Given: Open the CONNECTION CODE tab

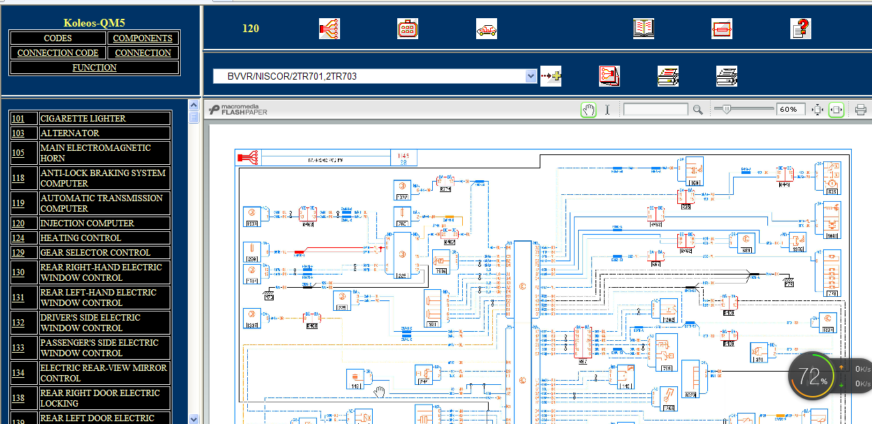Looking at the screenshot, I should 58,53.
